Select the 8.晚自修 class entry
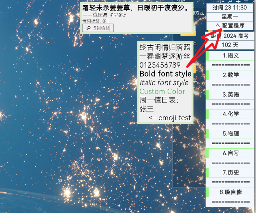Viewport: 256px width, 213px height. tap(231, 192)
